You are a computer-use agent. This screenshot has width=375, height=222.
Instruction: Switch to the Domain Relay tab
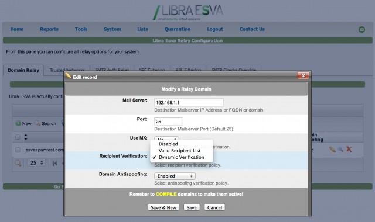(23, 70)
